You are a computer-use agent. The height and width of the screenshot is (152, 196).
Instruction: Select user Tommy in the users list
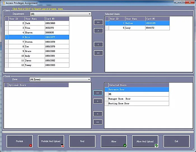[x=37, y=65]
